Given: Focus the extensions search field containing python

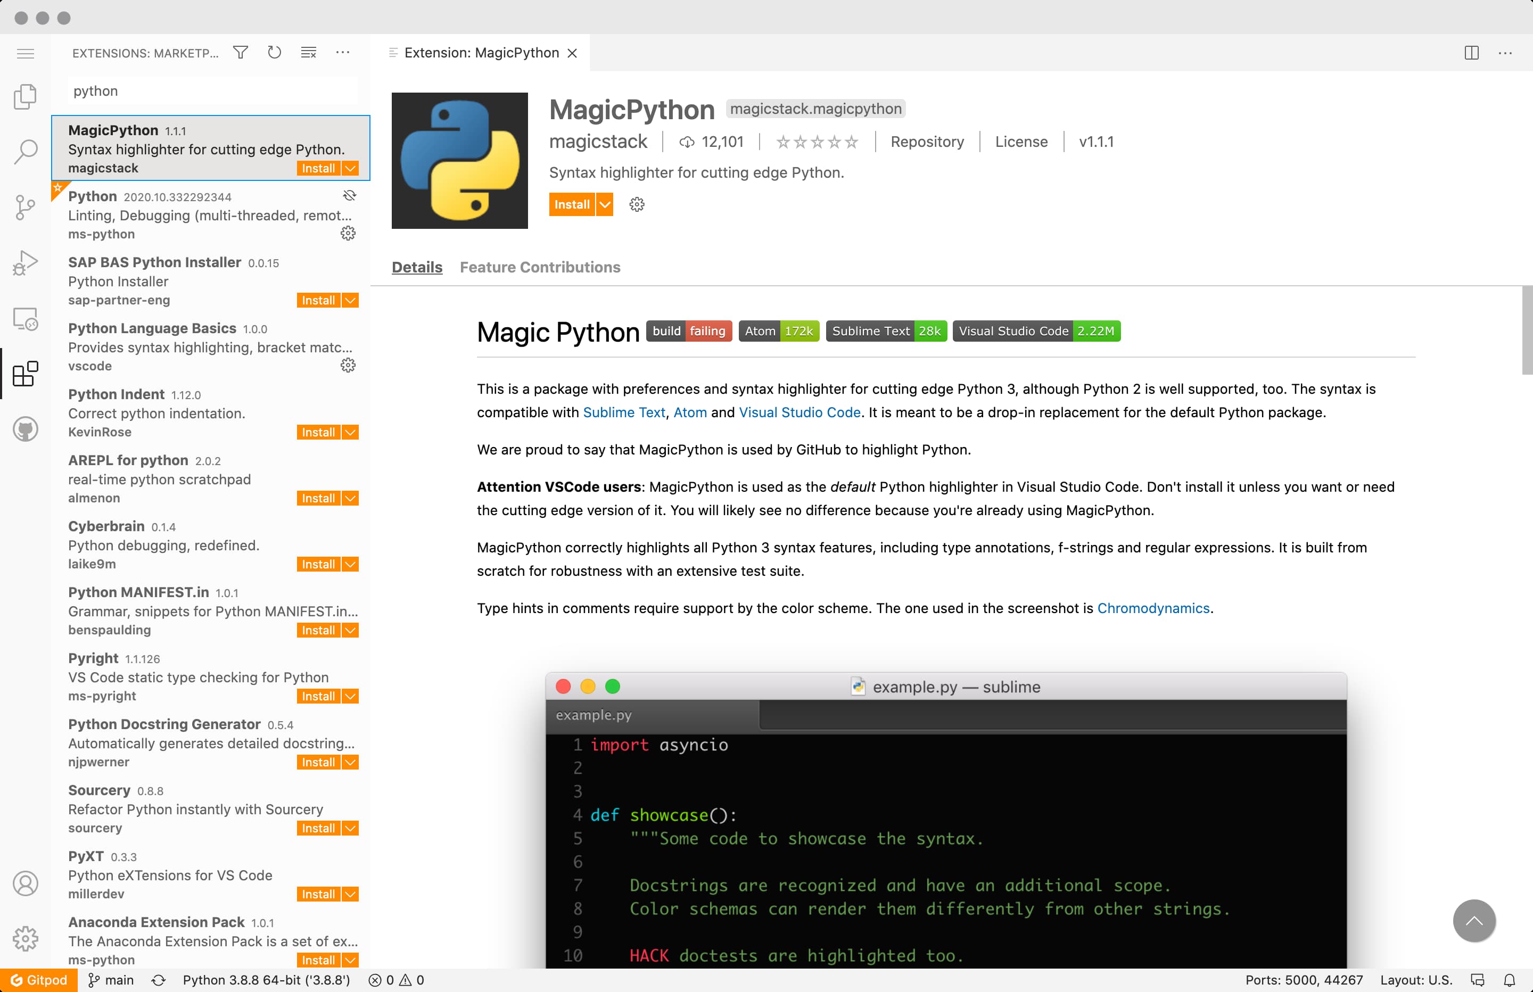Looking at the screenshot, I should pos(212,91).
